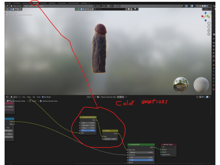
Task: Open the Slot 1 material slot dropdown
Action: 91,97
